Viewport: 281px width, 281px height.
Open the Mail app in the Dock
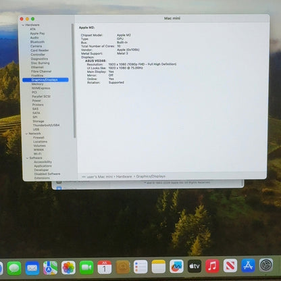pos(32,268)
